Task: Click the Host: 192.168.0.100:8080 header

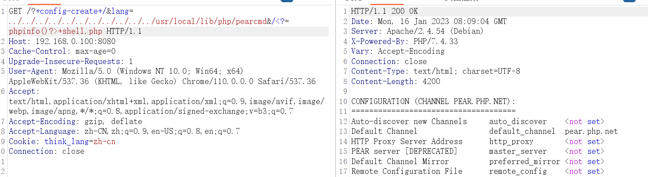Action: point(62,41)
